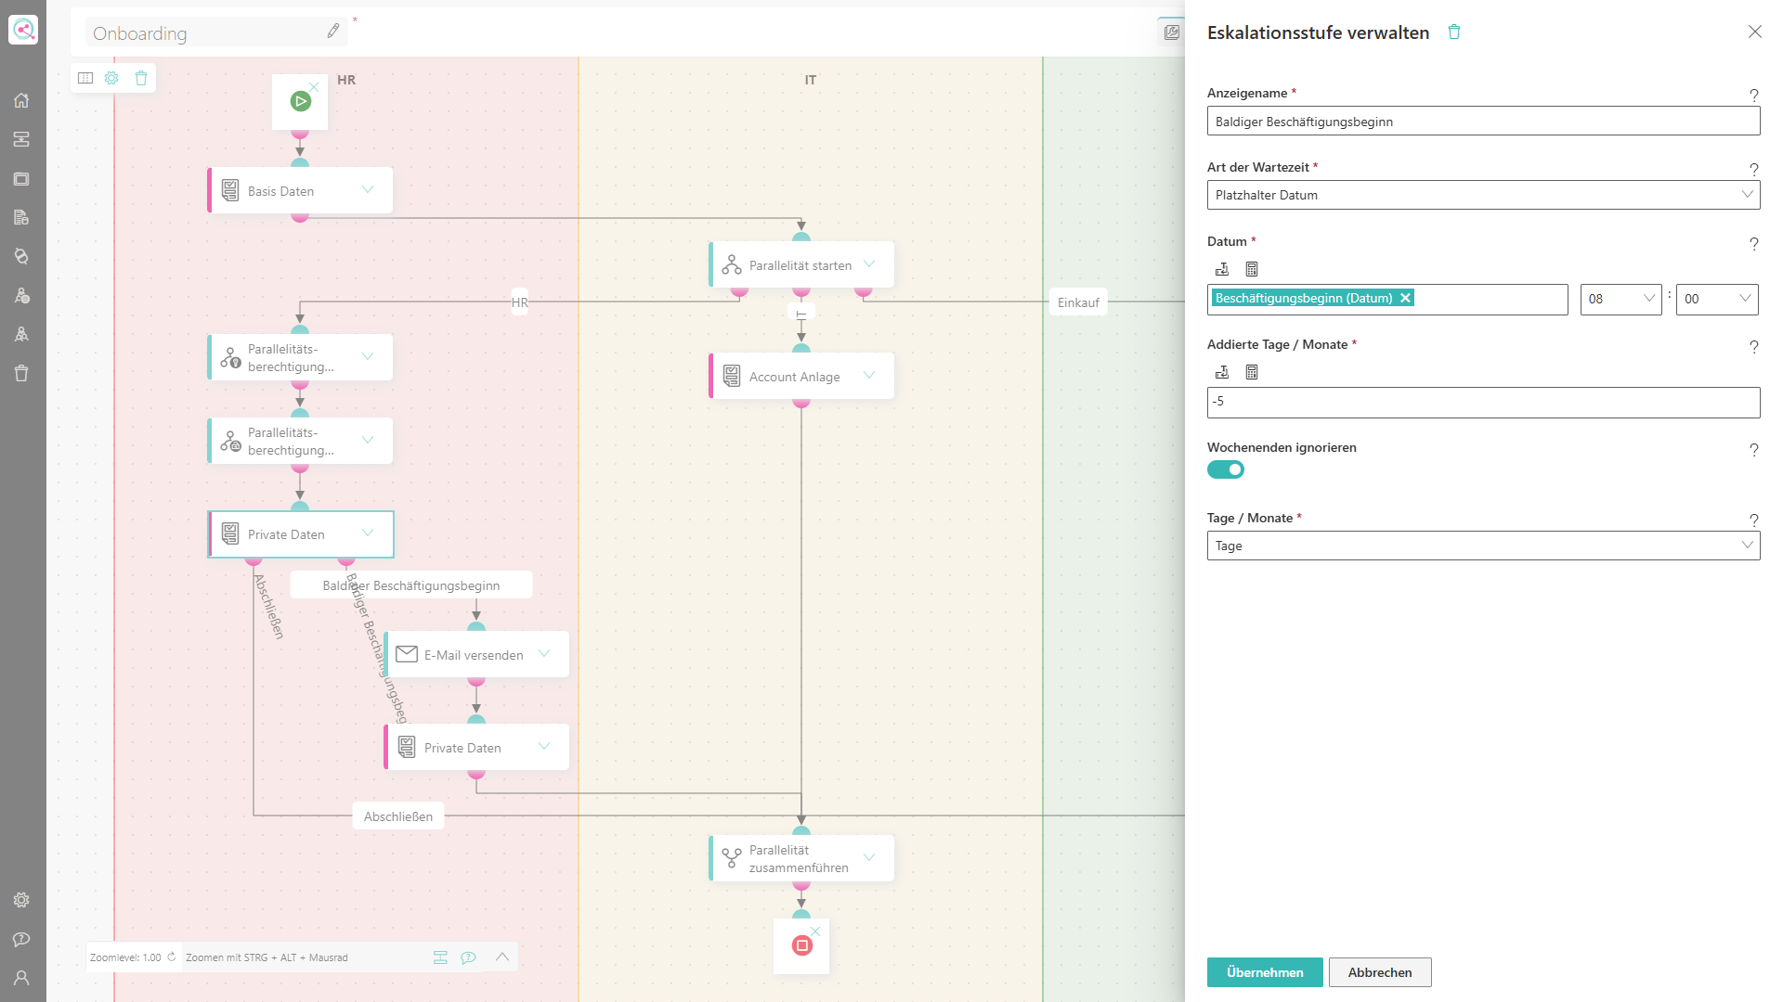Open the help question mark for Anzeigename

click(x=1753, y=95)
